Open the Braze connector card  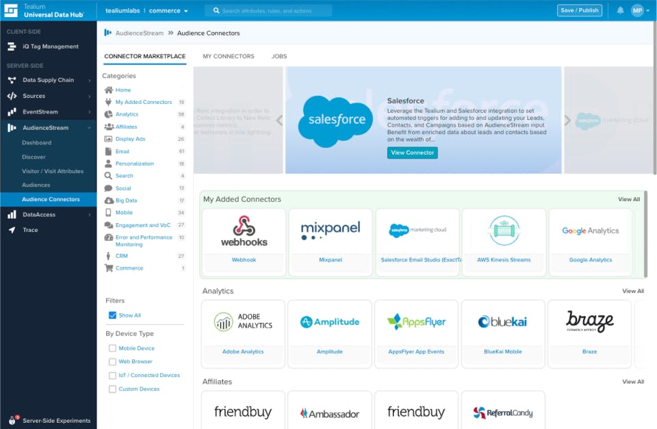pyautogui.click(x=589, y=334)
